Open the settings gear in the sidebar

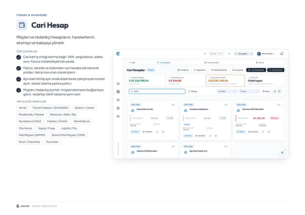(x=118, y=116)
